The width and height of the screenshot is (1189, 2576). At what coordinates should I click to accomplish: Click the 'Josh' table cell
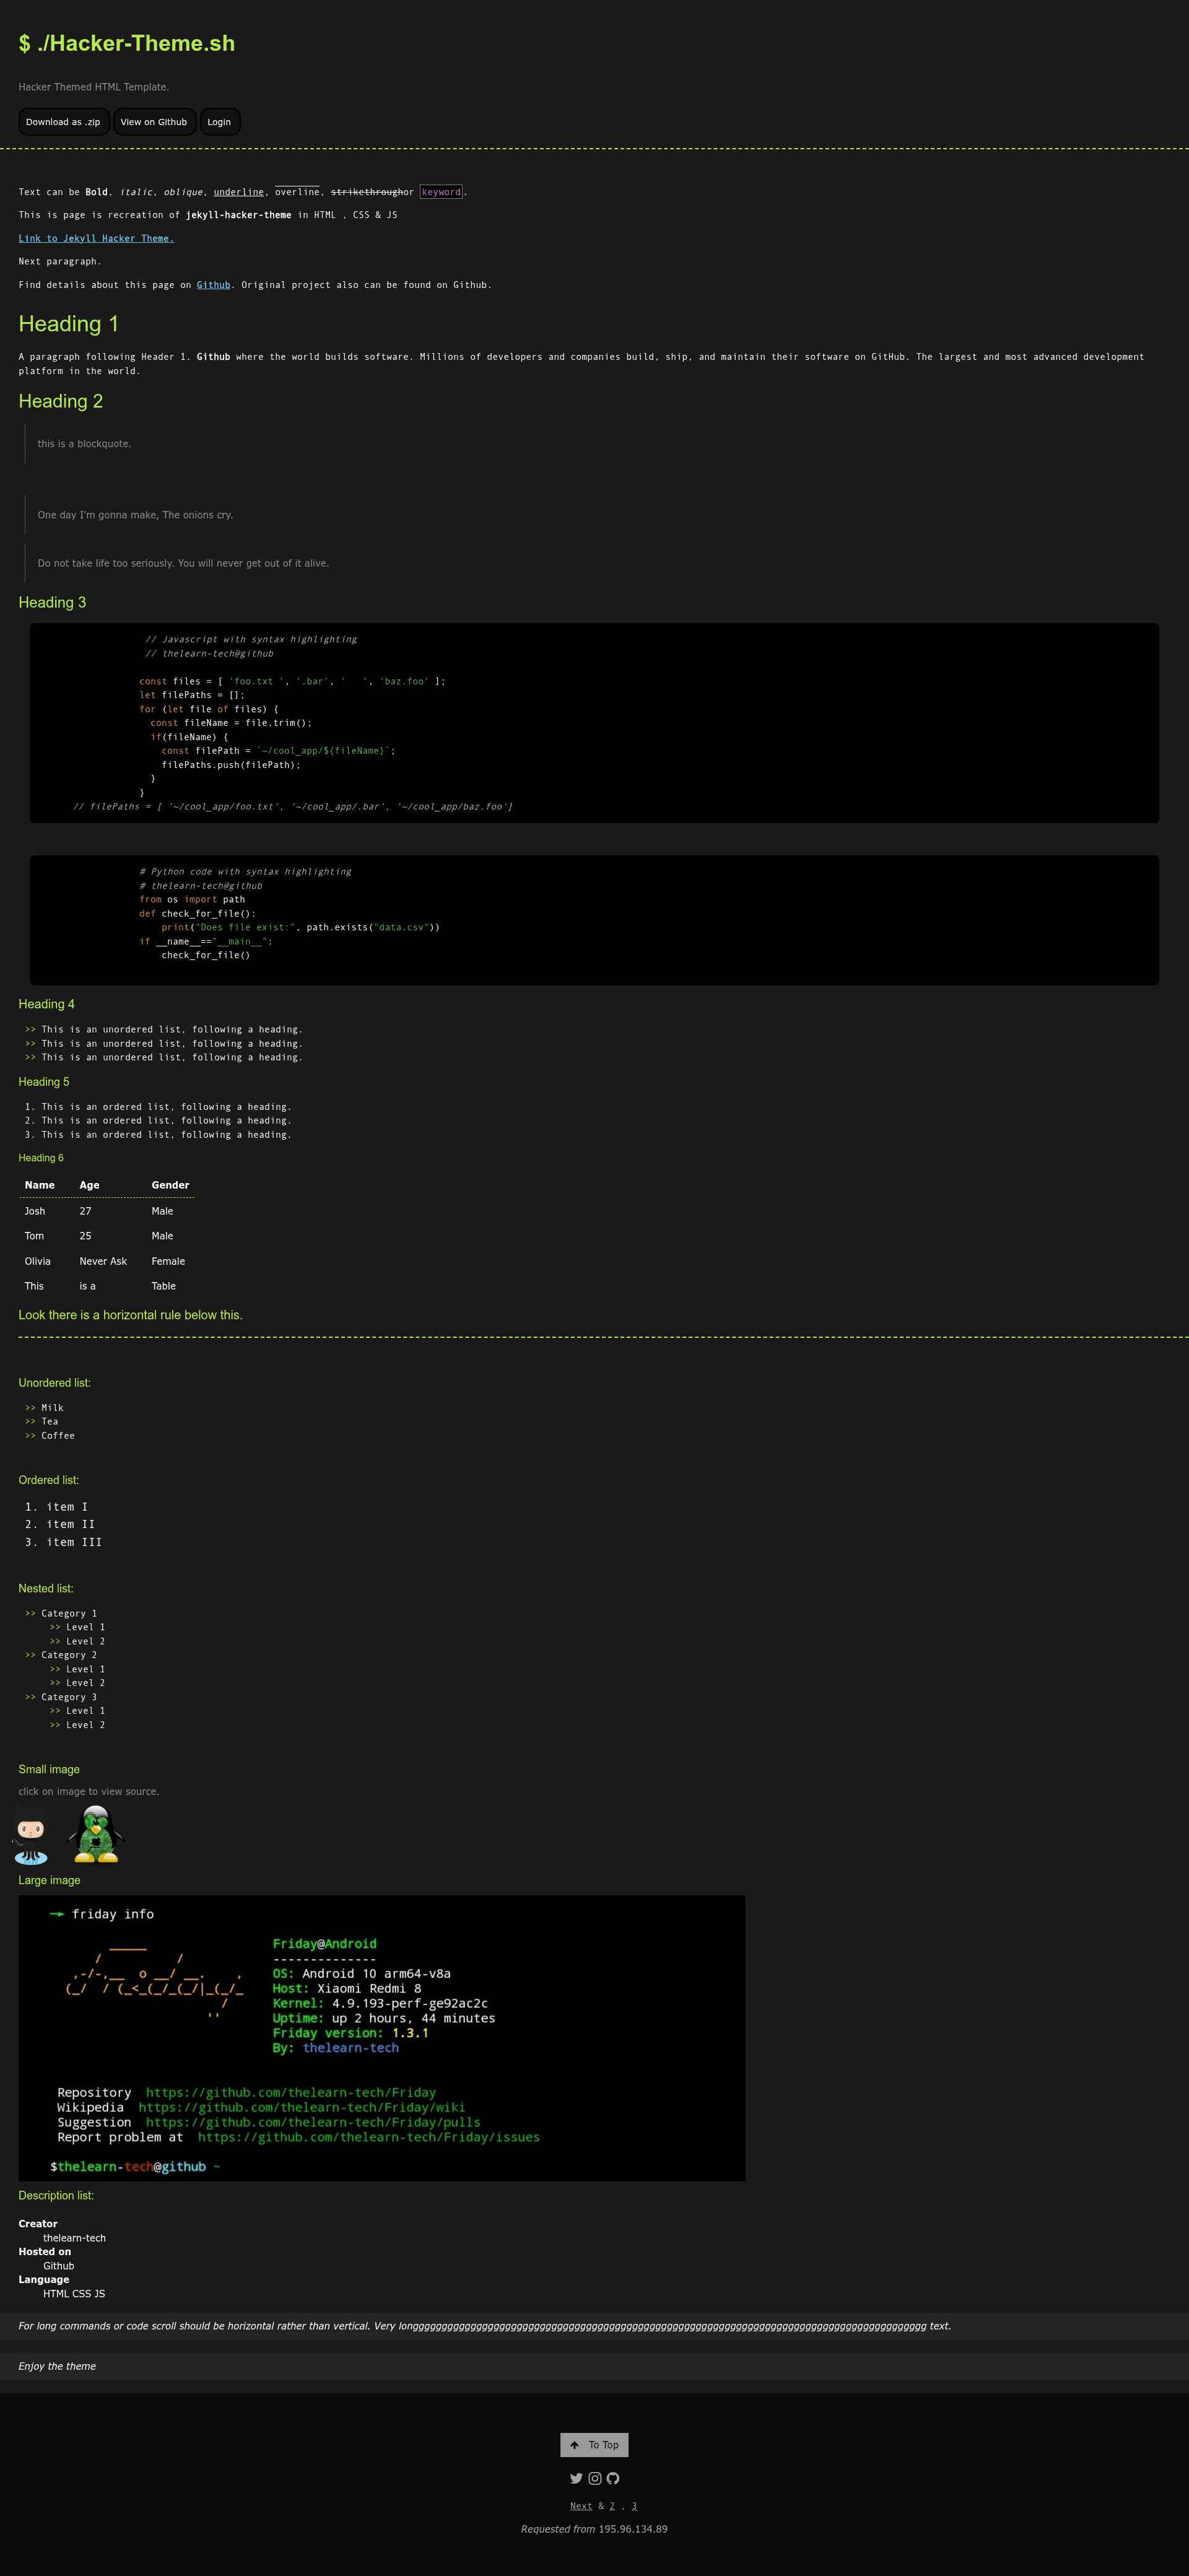click(35, 1211)
